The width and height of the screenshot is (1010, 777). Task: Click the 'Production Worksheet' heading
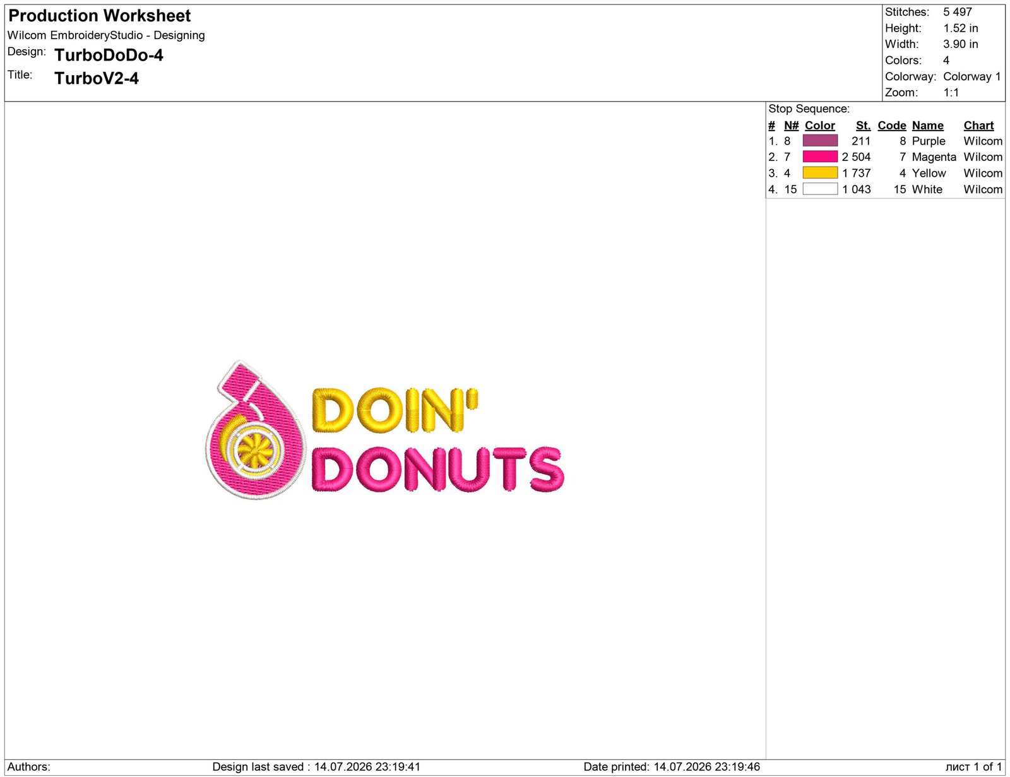[100, 16]
